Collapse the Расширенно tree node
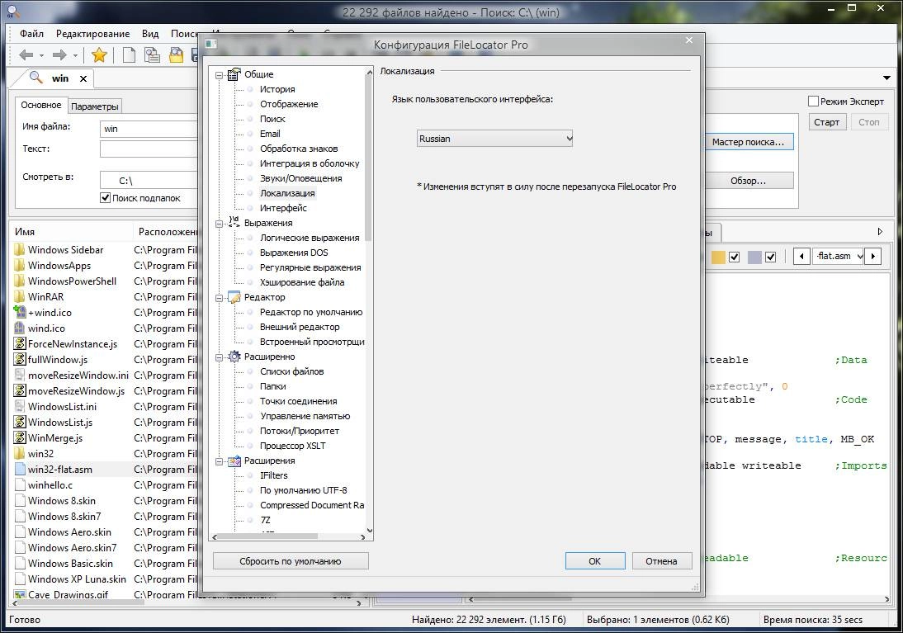Image resolution: width=903 pixels, height=633 pixels. (219, 357)
